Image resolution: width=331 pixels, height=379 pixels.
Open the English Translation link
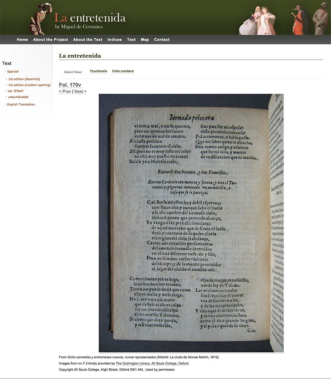click(x=21, y=104)
